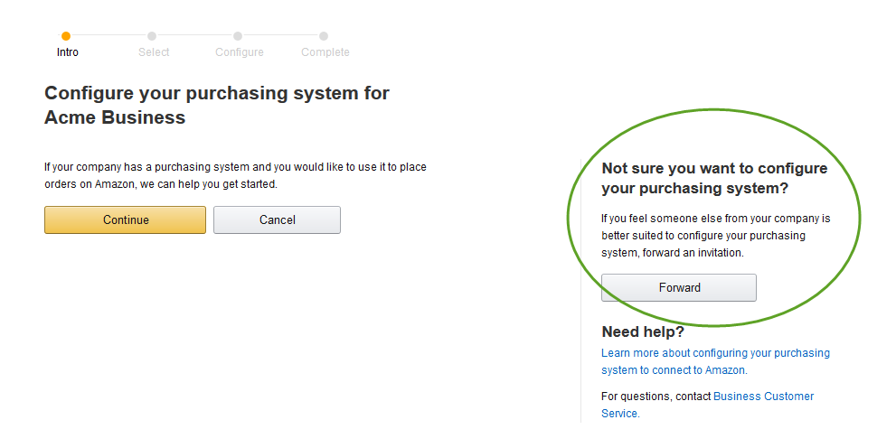Select the Intro step label
Image resolution: width=896 pixels, height=448 pixels.
click(68, 52)
